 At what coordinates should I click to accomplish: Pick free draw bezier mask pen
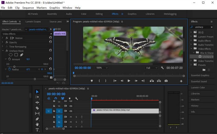21,55
